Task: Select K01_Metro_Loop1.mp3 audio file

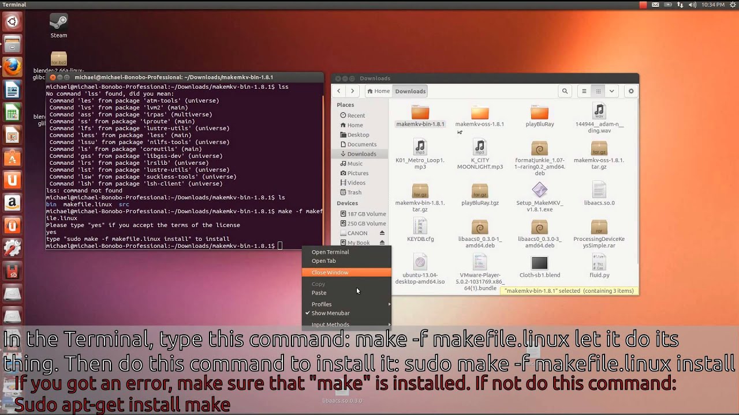Action: (x=420, y=154)
